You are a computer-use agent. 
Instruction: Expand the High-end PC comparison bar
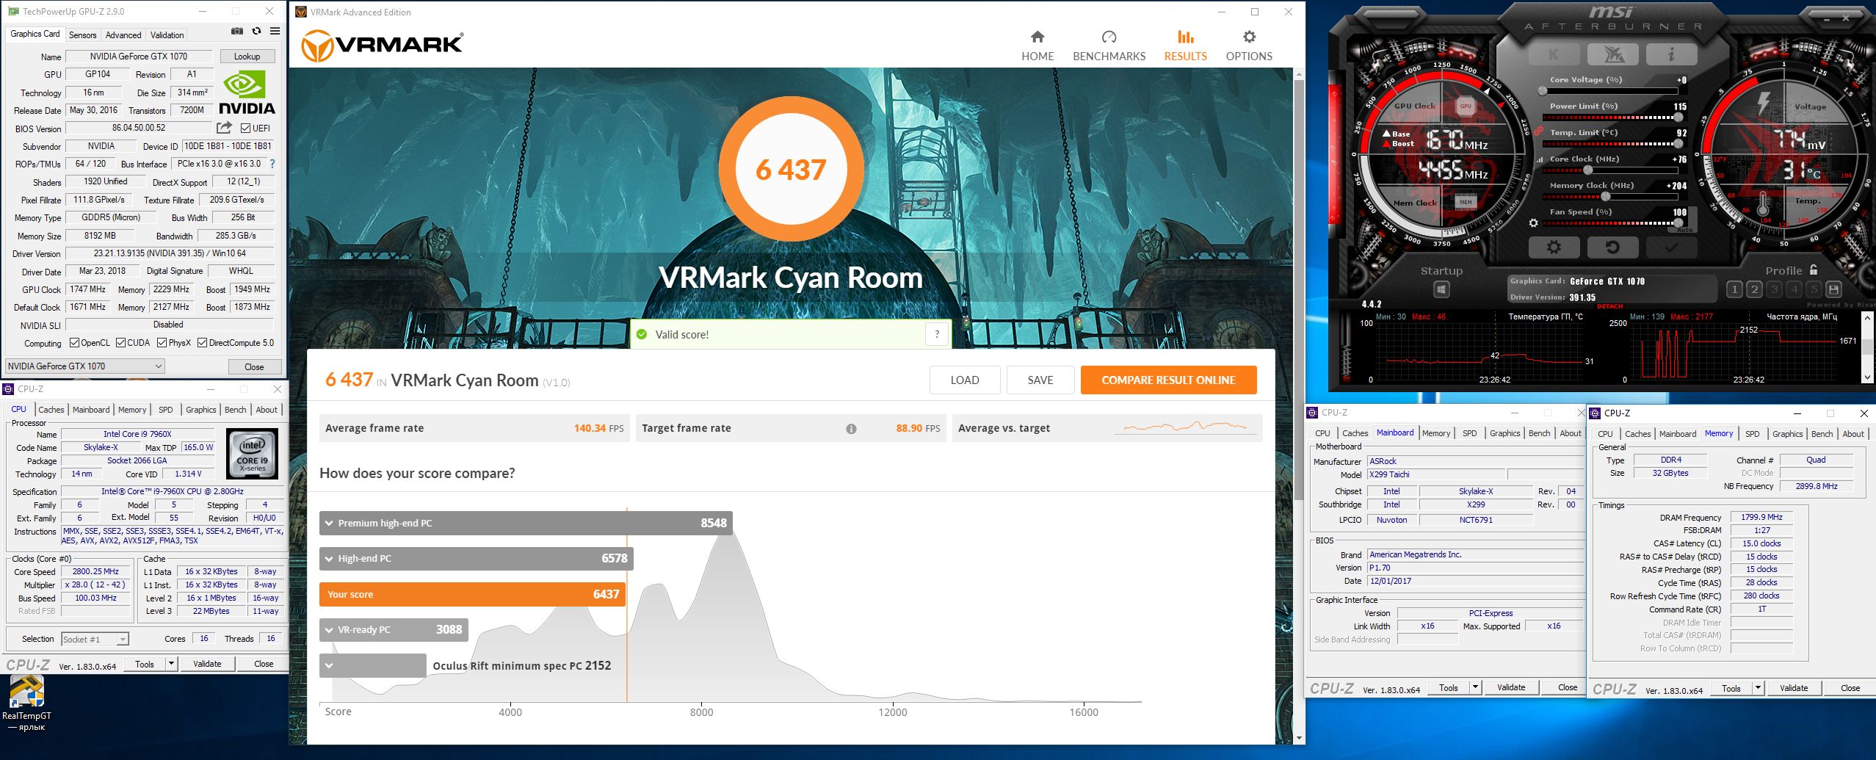pyautogui.click(x=328, y=559)
